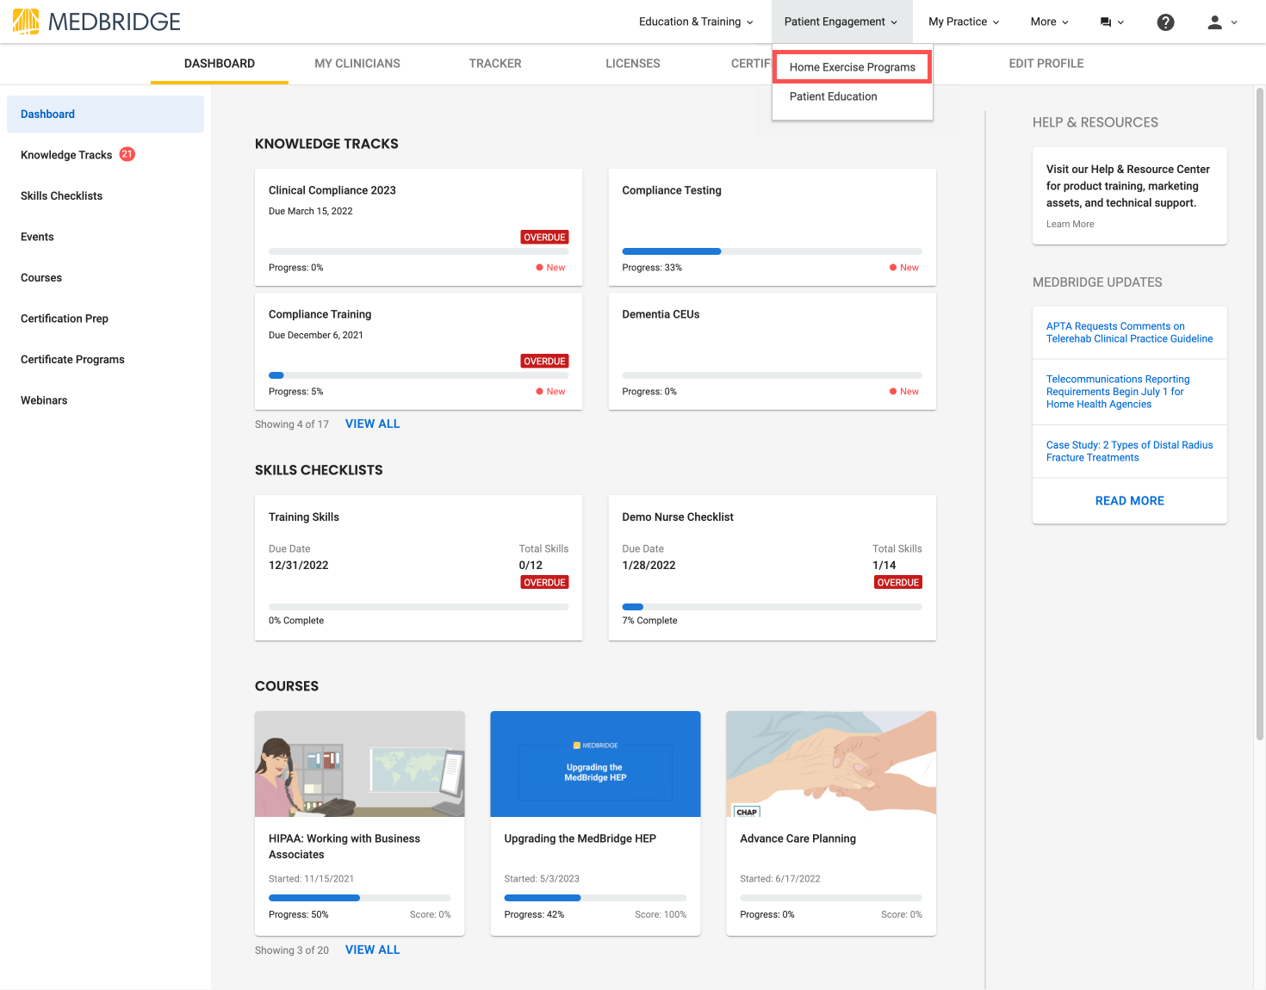Switch to the Tracker tab
The height and width of the screenshot is (990, 1266).
coord(495,64)
